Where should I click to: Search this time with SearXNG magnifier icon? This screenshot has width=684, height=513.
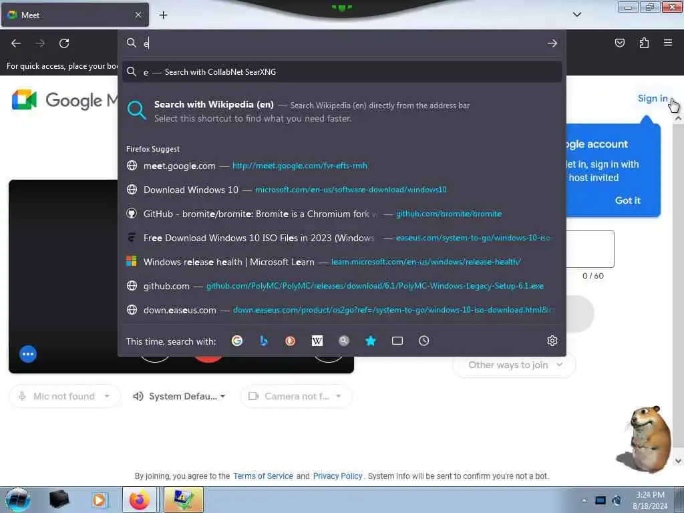coord(344,341)
